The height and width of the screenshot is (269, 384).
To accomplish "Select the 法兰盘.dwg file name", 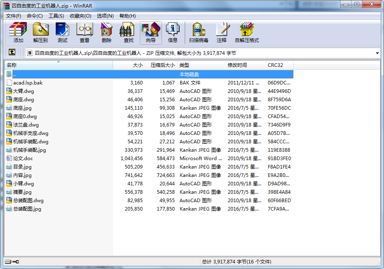I will (26, 125).
